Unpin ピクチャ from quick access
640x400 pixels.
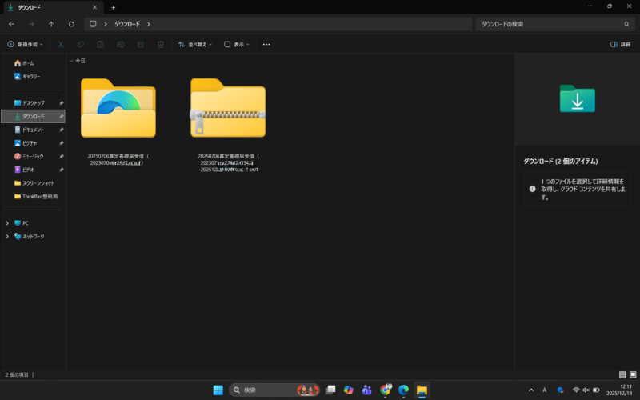point(62,143)
